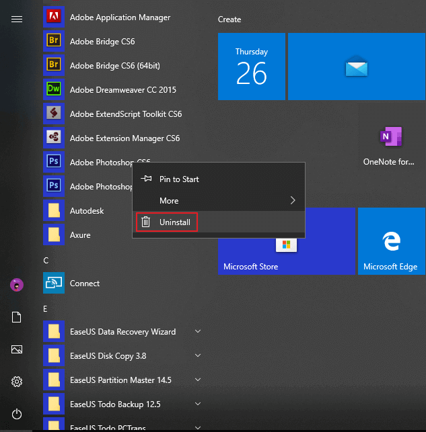Click the Power button in sidebar
426x432 pixels.
point(17,414)
